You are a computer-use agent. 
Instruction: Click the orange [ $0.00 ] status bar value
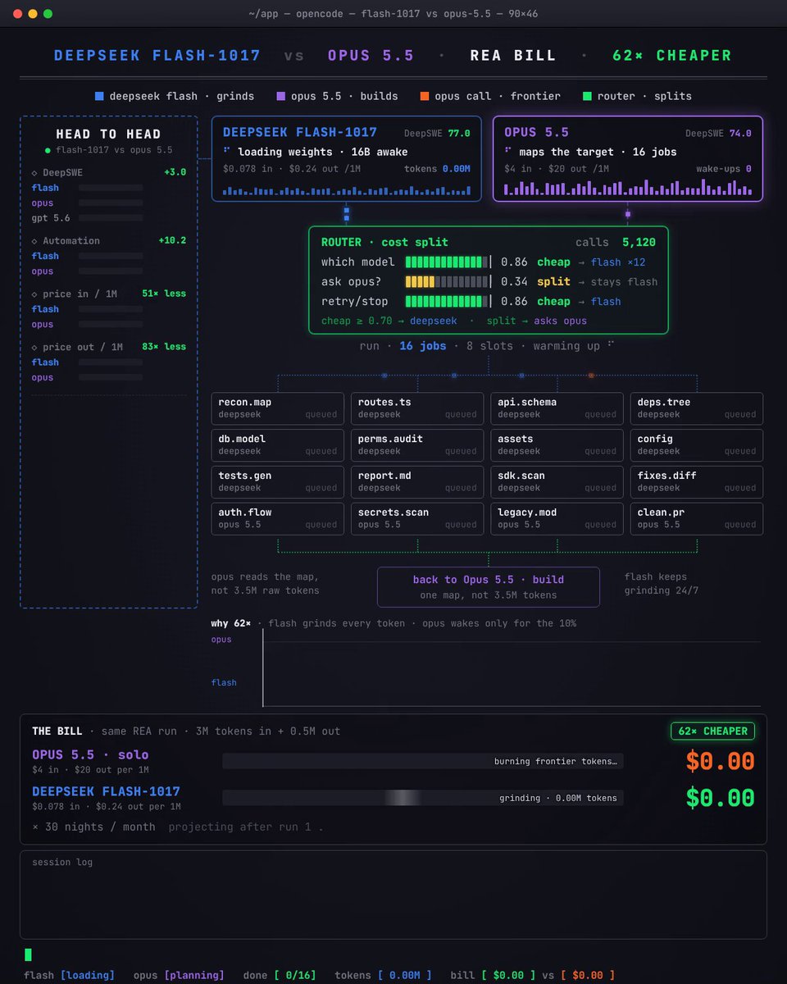coord(588,975)
